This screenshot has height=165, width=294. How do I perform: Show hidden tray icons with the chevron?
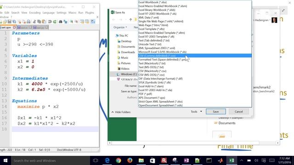(x=242, y=160)
